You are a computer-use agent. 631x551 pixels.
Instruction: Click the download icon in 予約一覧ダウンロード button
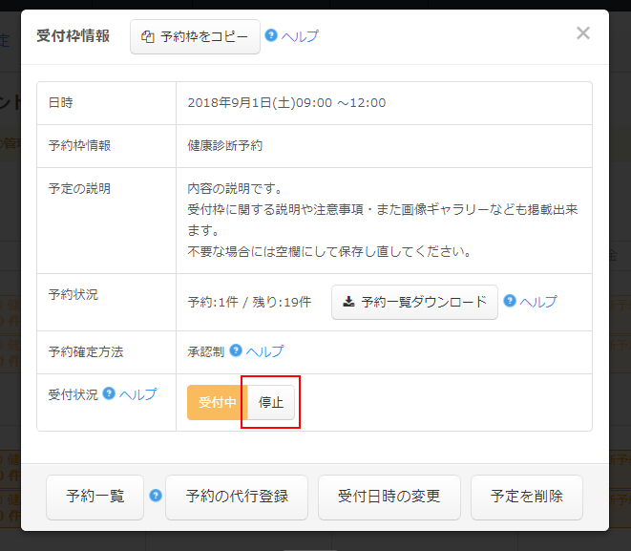point(348,302)
